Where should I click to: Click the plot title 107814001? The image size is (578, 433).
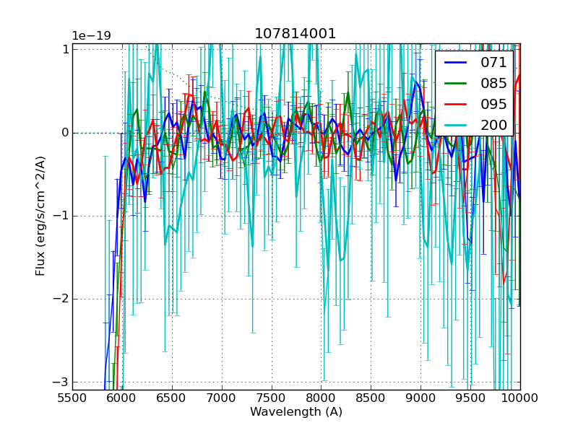pyautogui.click(x=295, y=34)
